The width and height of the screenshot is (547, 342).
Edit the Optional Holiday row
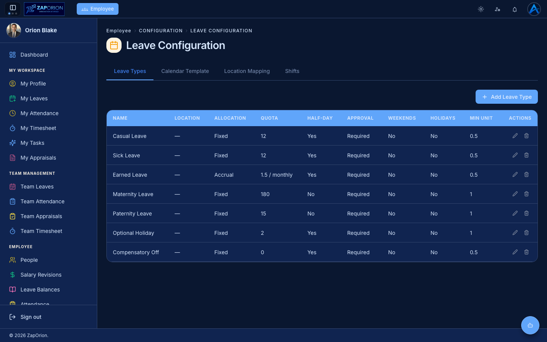pyautogui.click(x=515, y=233)
